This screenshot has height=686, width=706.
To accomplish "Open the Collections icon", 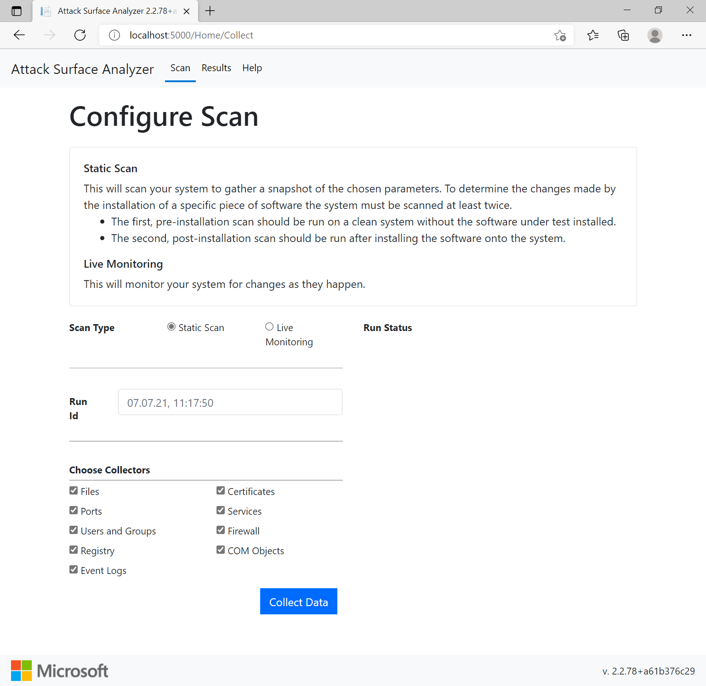I will pyautogui.click(x=623, y=35).
